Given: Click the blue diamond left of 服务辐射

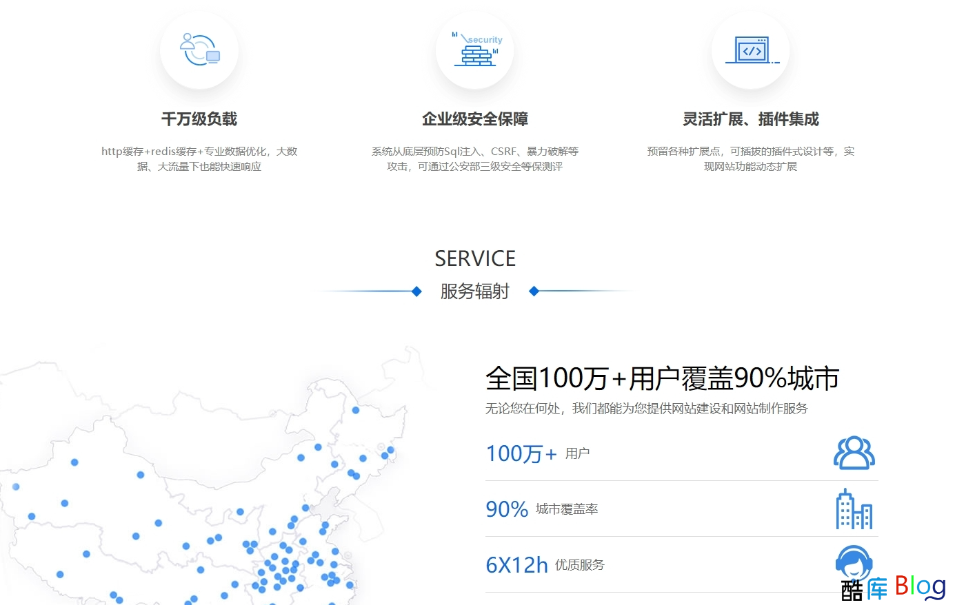Looking at the screenshot, I should coord(416,291).
